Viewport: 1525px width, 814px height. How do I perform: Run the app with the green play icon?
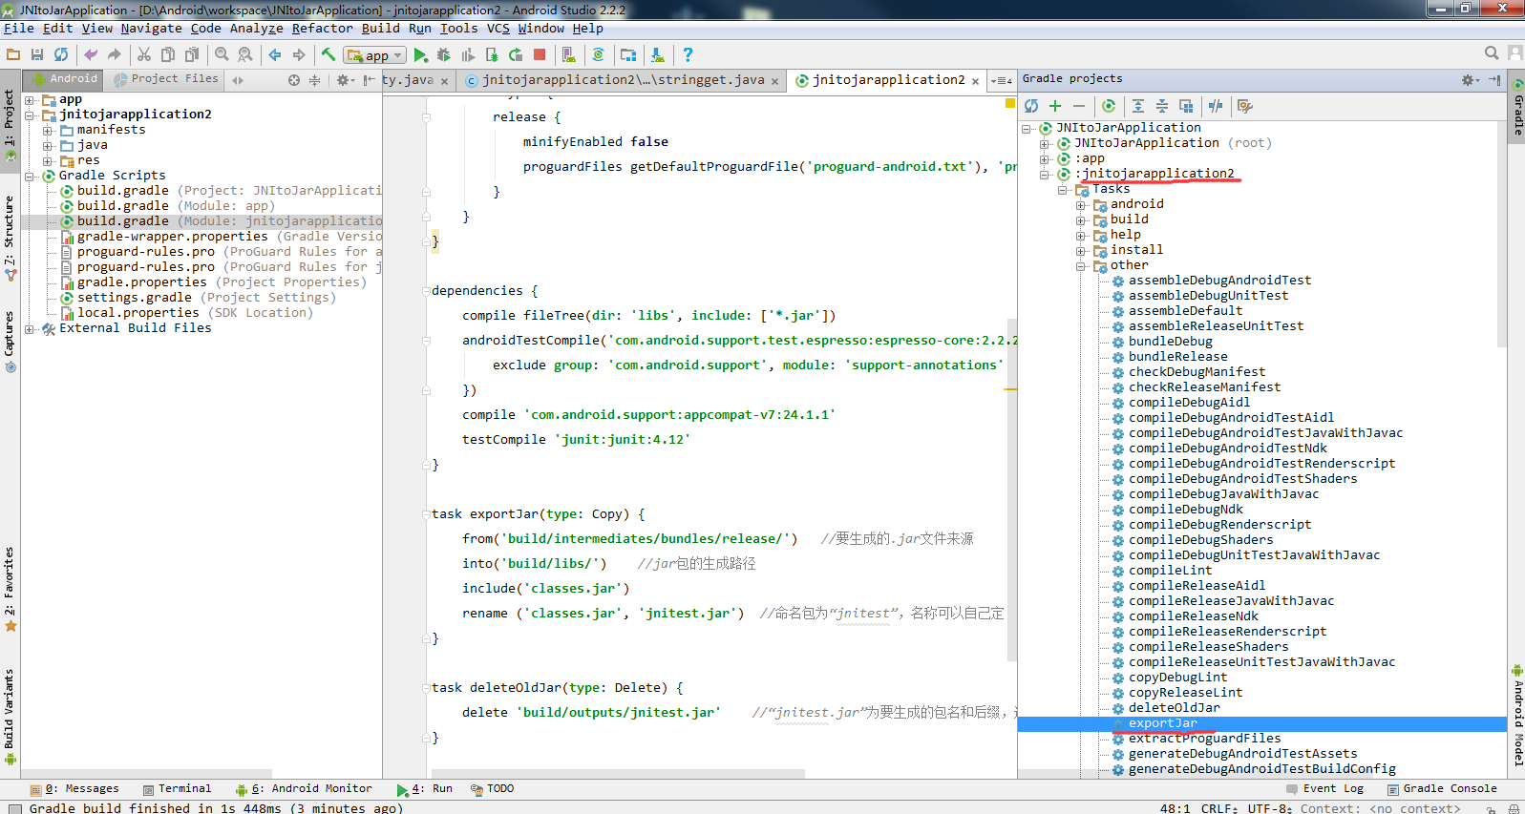420,55
